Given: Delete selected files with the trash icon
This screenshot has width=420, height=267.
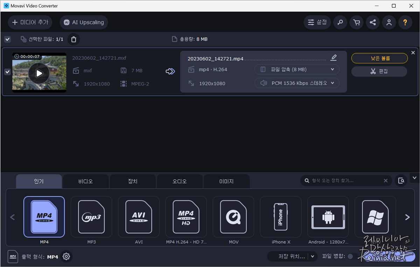Looking at the screenshot, I should click(73, 39).
